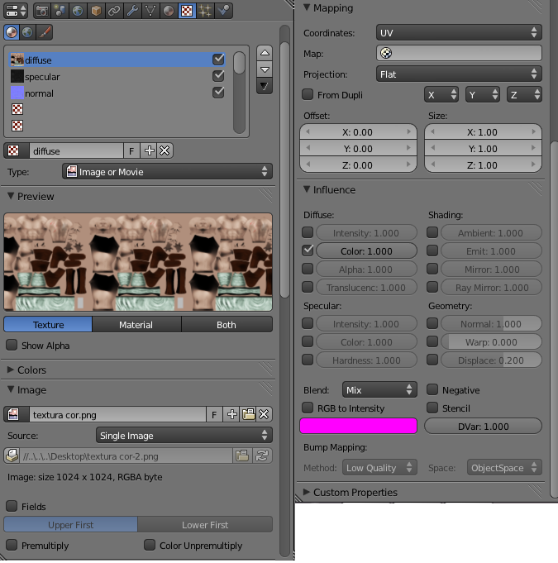
Task: Open texture slot specials menu
Action: 265,86
